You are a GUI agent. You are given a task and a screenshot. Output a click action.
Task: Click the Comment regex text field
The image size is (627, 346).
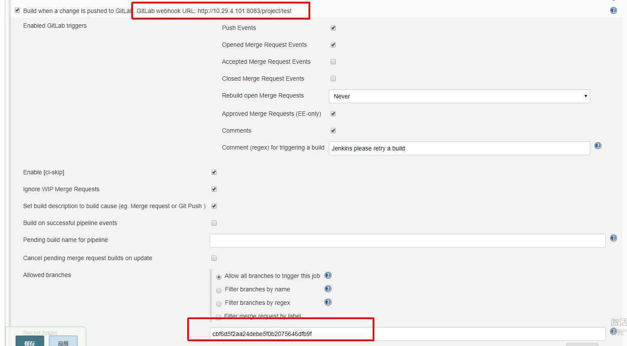tap(459, 148)
